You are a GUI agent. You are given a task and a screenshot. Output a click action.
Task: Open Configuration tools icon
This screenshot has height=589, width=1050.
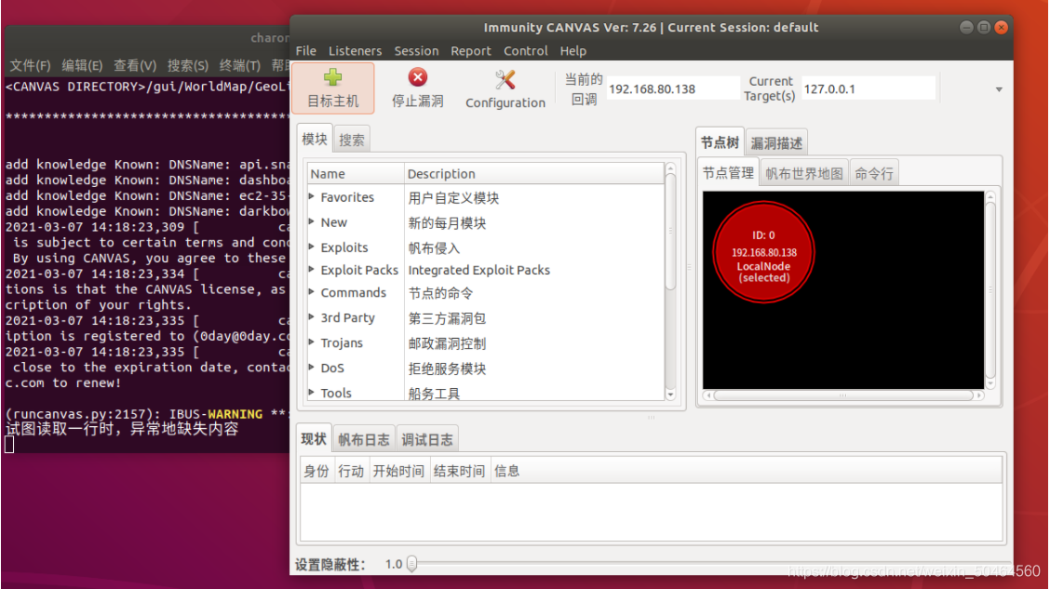coord(505,80)
